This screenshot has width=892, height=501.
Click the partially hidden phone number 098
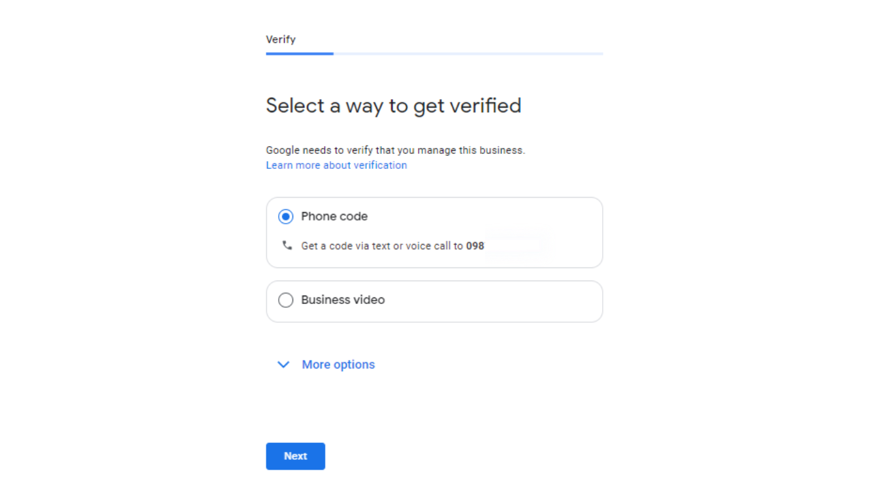475,247
